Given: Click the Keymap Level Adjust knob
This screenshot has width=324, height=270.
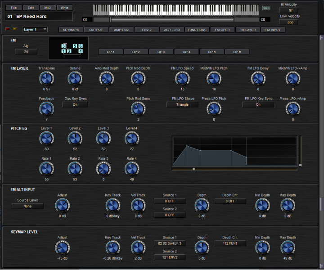Looking at the screenshot, I should click(x=62, y=247).
